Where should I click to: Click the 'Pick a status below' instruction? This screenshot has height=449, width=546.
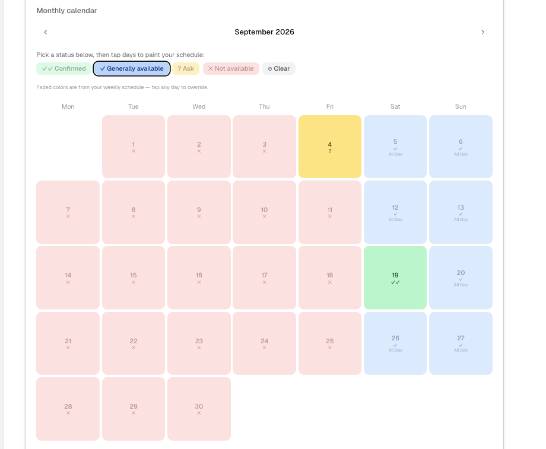tap(120, 55)
